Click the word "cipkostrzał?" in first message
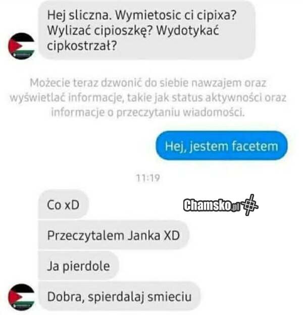Screen dimensions: 303x315 tap(82, 46)
